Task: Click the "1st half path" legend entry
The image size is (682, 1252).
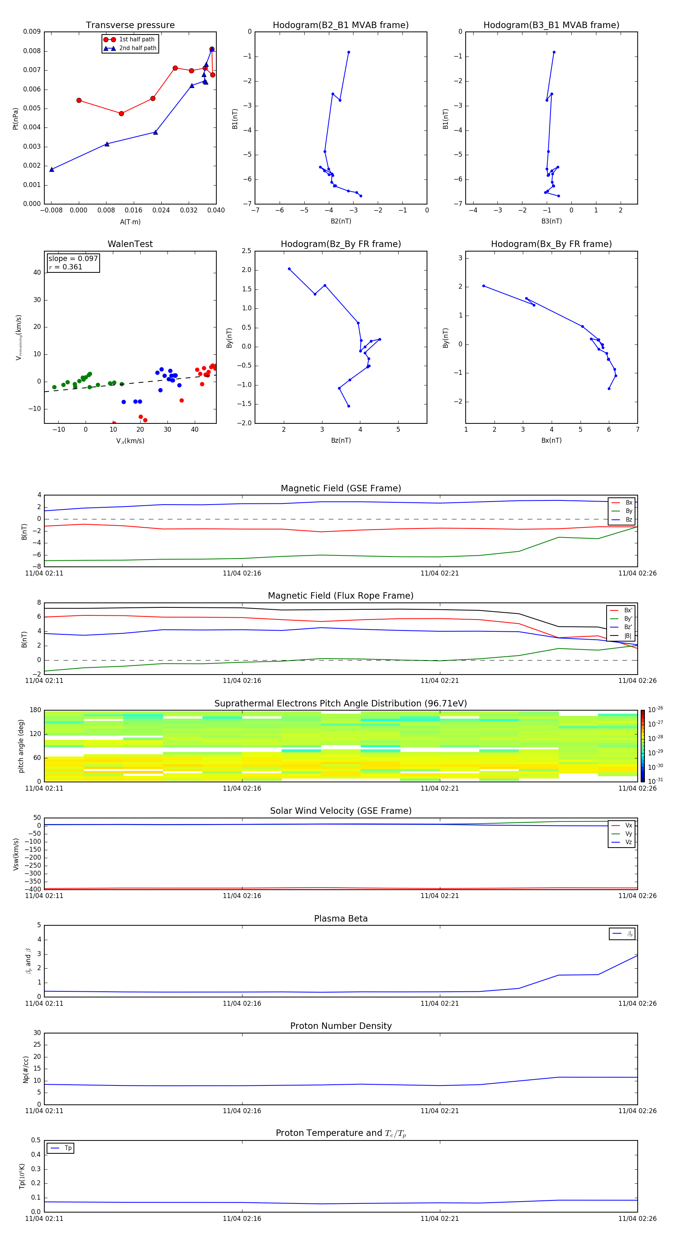Action: 130,39
